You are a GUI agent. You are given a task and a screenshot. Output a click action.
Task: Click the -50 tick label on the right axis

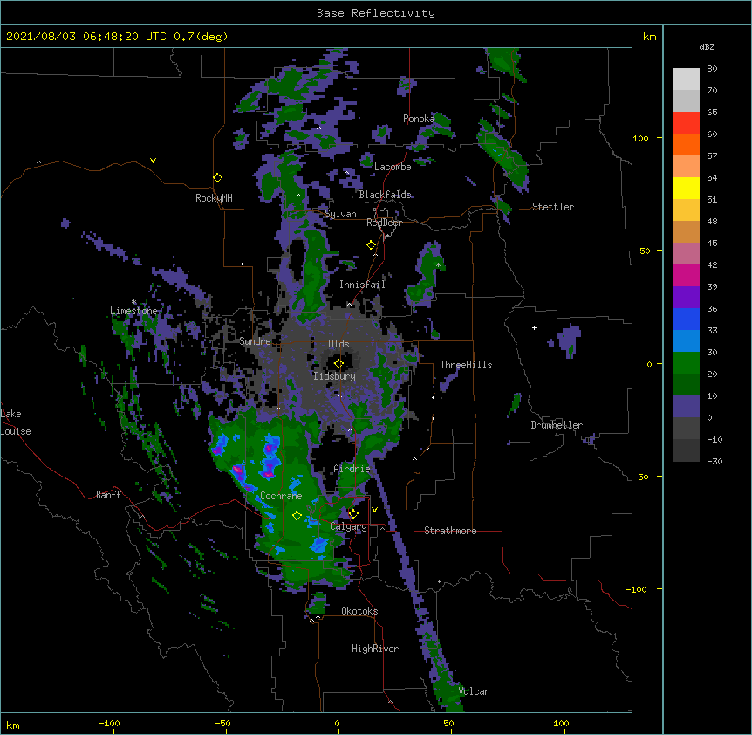point(640,477)
